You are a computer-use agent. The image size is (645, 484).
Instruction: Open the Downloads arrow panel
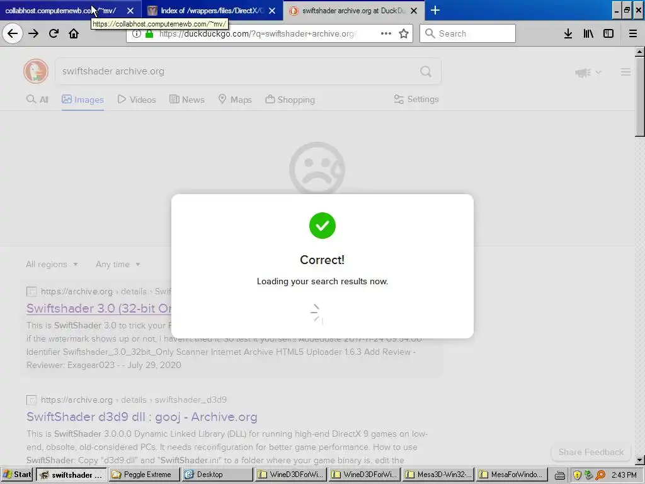pos(568,33)
